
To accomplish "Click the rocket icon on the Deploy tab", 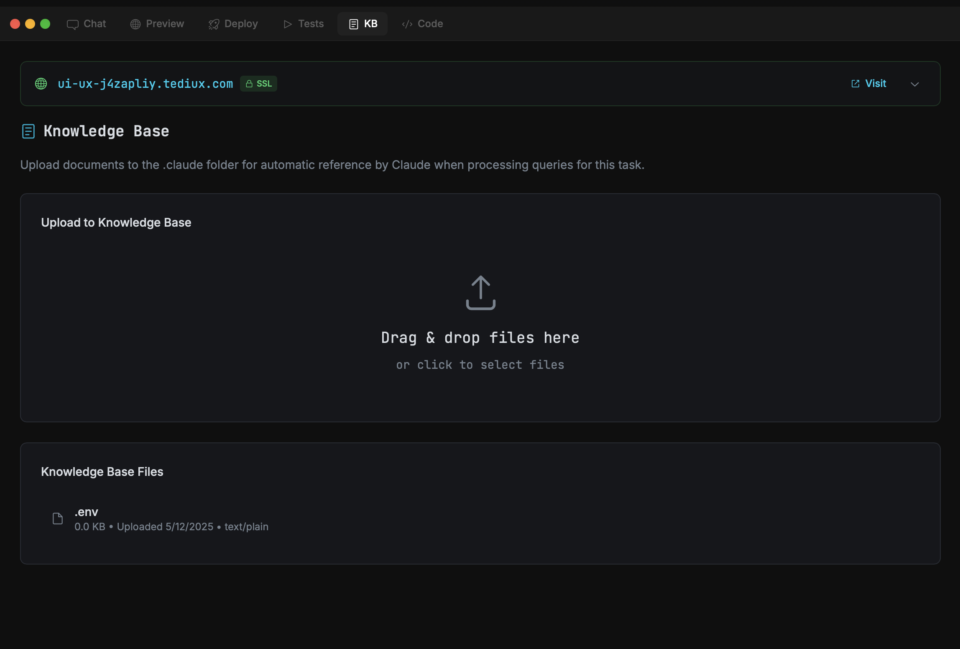I will point(214,24).
